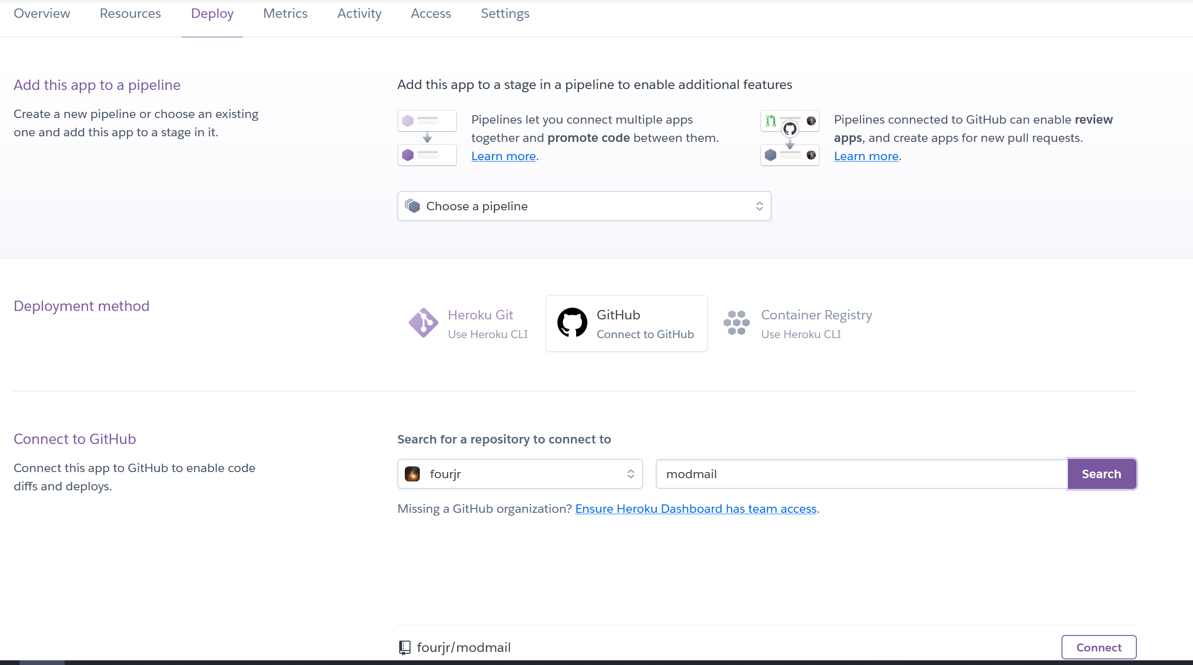Open the Choose a pipeline dropdown
This screenshot has height=665, width=1193.
(584, 206)
